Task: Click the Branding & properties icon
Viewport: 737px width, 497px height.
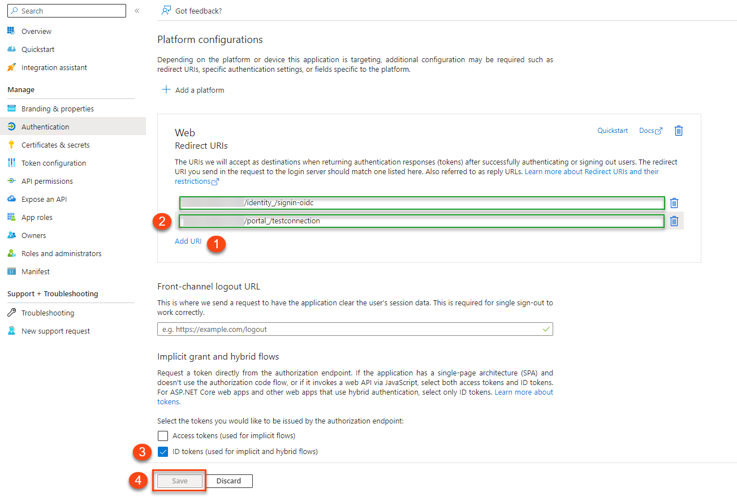Action: point(11,109)
